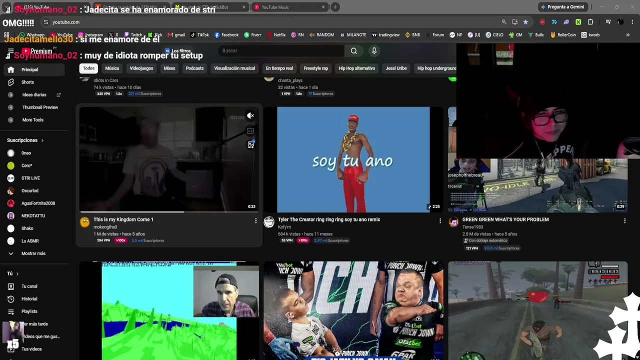Click the YouTube search input field

[281, 50]
